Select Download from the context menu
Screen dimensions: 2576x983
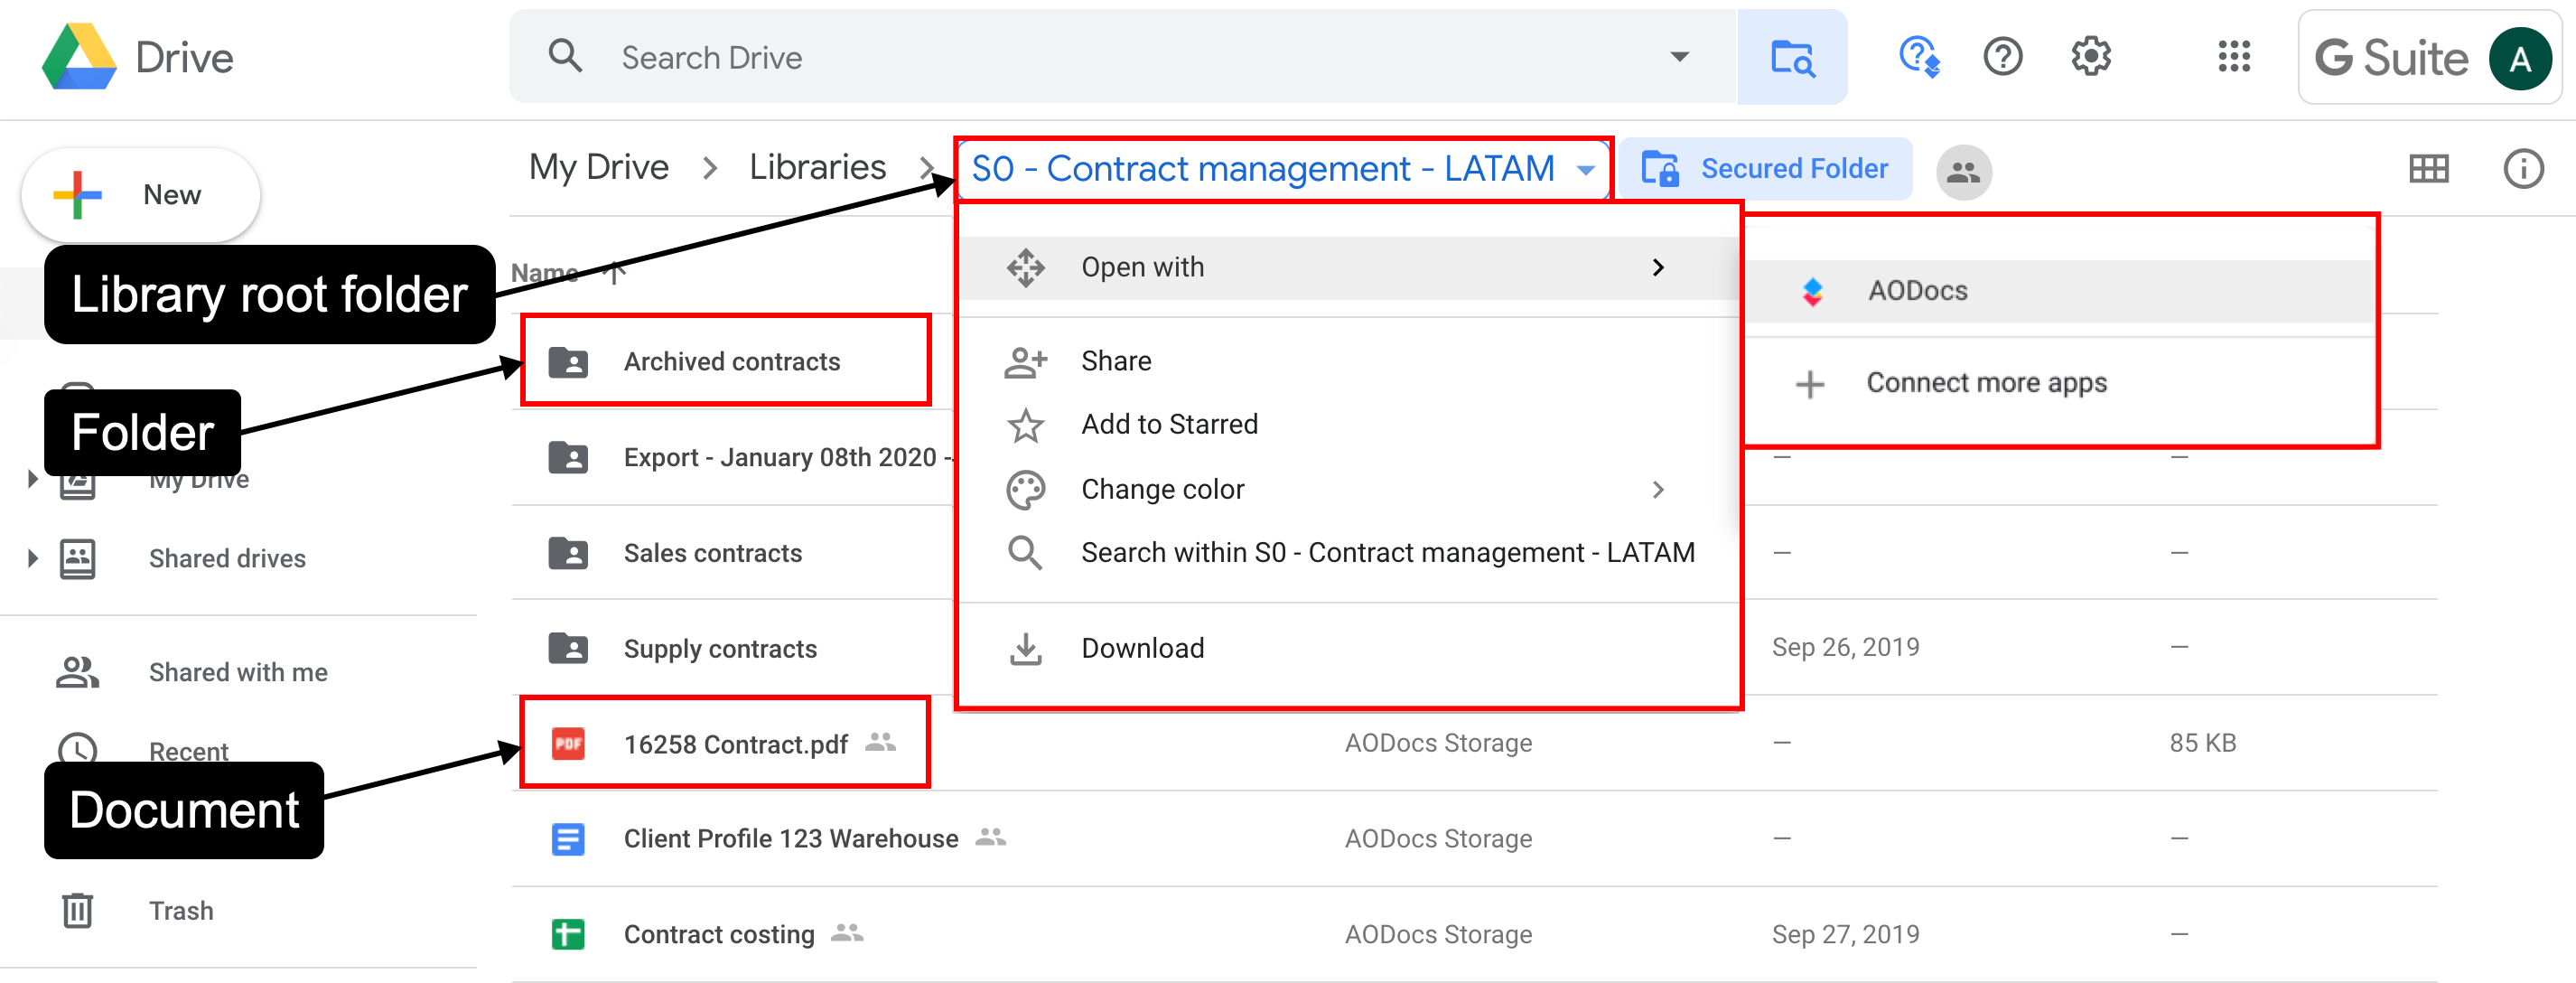click(1141, 647)
